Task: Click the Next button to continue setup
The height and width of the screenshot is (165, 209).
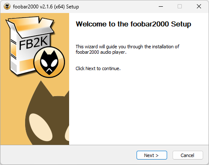Action: tap(152, 155)
